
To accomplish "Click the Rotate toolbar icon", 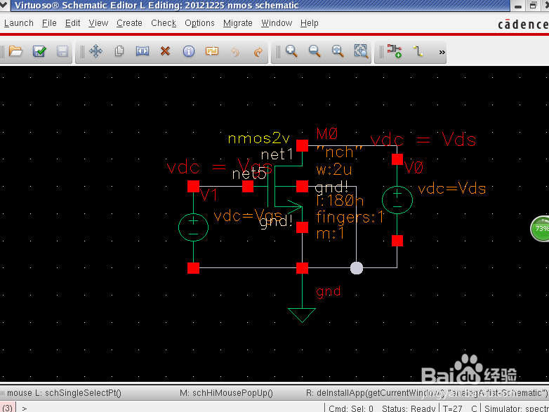I will (x=212, y=51).
